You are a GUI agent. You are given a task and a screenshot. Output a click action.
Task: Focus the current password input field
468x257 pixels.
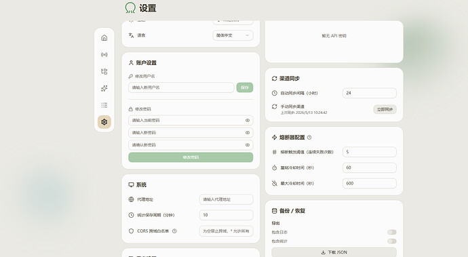point(191,120)
